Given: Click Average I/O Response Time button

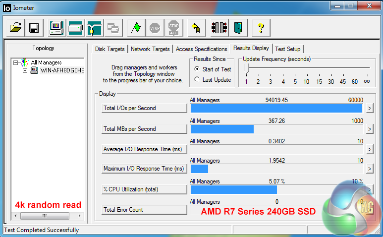Looking at the screenshot, I should [144, 149].
